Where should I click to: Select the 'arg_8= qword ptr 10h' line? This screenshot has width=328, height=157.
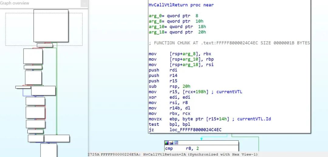coord(176,21)
